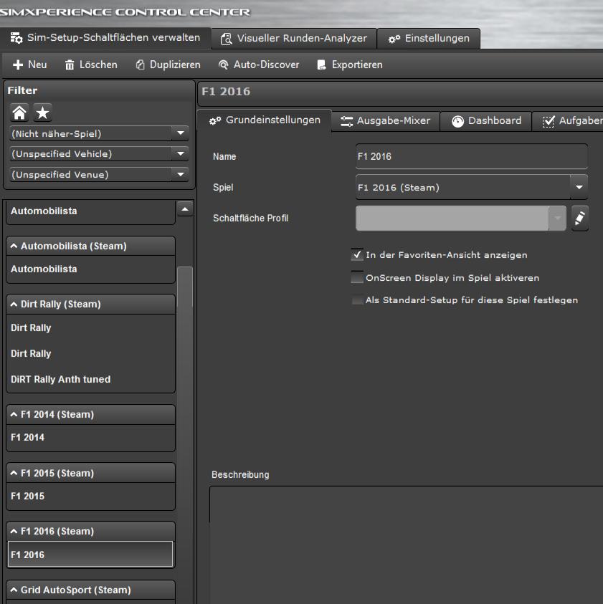Click the Beschreibung text area
Screen dimensions: 603x604
point(407,545)
